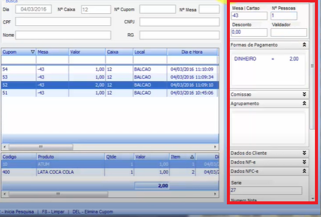Screen dimensions: 321x217
Task: Click the Valor header in coupon table
Action: click(x=87, y=52)
